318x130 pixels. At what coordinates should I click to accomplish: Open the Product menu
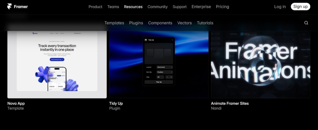pyautogui.click(x=95, y=6)
